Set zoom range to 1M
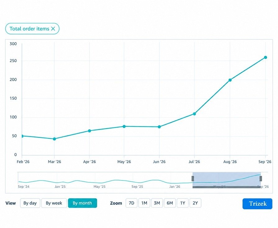Image resolution: width=278 pixels, height=228 pixels. [144, 203]
